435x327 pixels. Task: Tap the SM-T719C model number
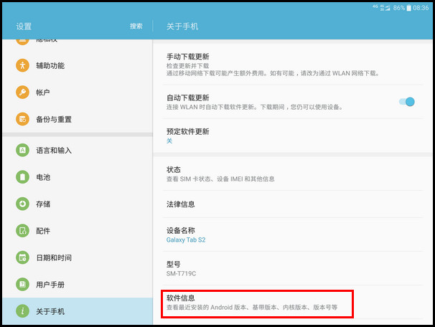pos(181,273)
